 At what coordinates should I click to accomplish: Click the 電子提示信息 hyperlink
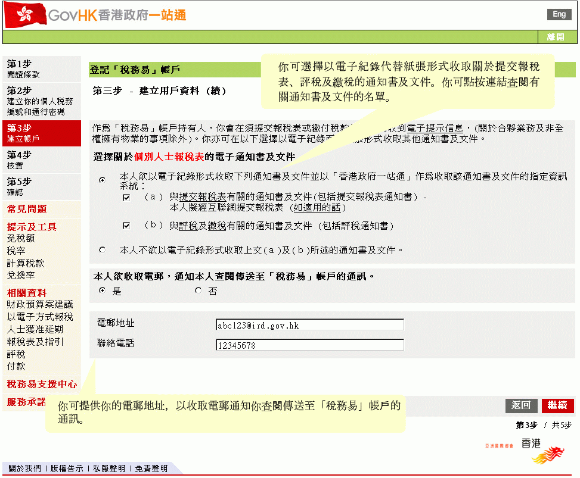[439, 128]
